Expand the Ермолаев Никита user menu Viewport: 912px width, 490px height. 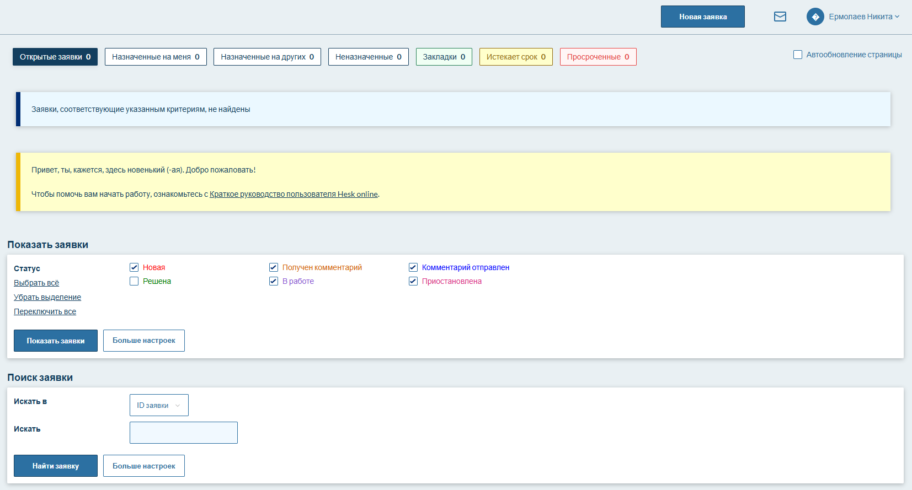863,17
